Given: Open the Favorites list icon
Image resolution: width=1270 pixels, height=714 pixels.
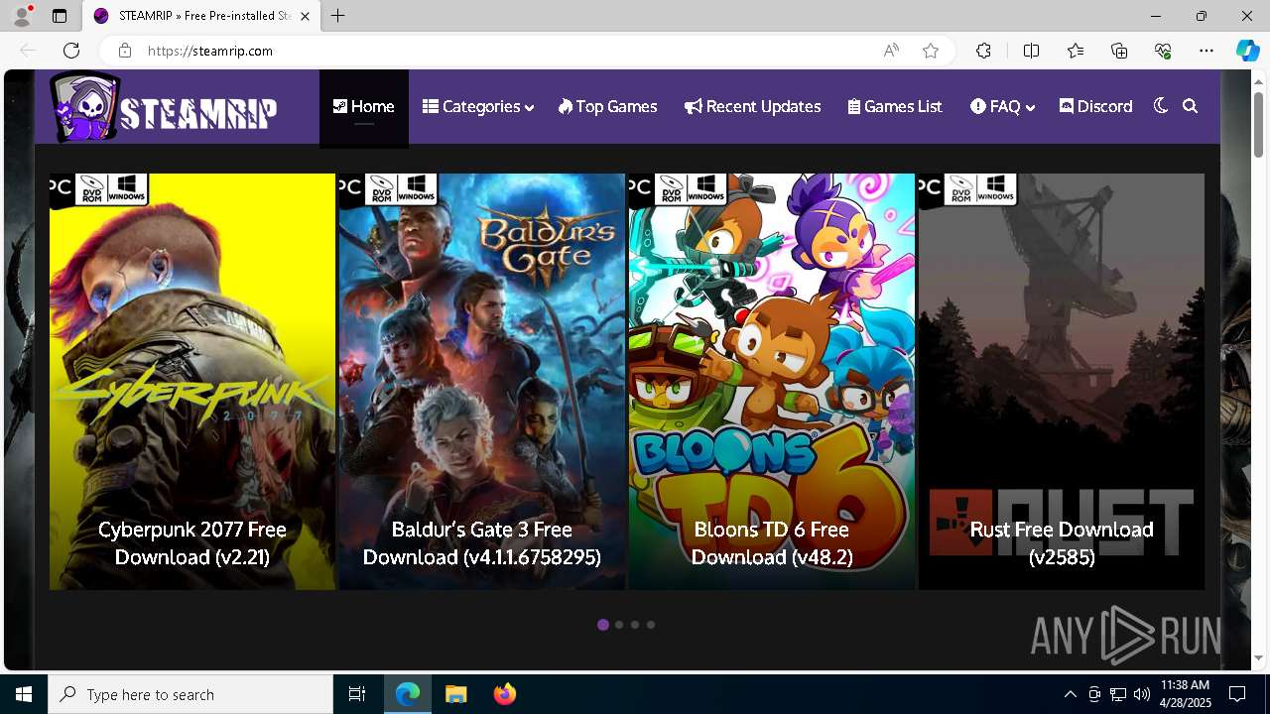Looking at the screenshot, I should click(1076, 51).
